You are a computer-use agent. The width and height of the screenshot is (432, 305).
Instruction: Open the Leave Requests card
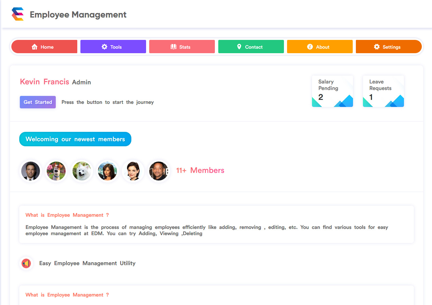pos(383,91)
